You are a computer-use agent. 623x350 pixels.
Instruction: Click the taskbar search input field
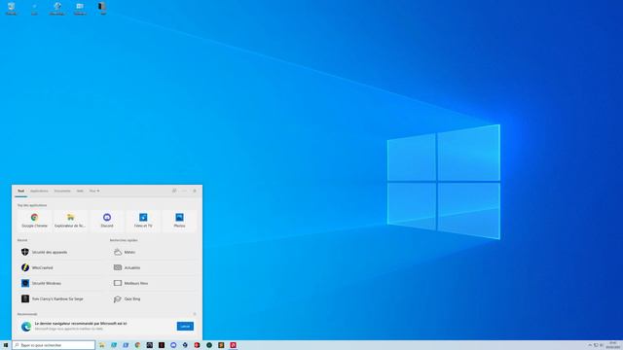pos(54,345)
